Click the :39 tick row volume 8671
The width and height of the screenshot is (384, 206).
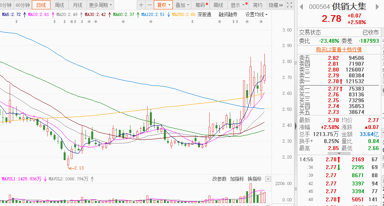[358, 176]
